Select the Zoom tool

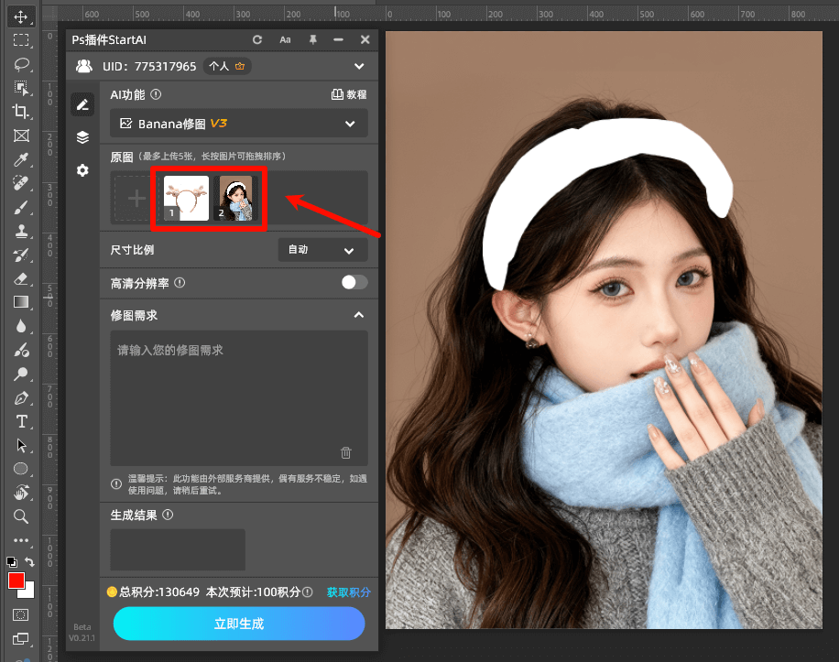tap(22, 517)
